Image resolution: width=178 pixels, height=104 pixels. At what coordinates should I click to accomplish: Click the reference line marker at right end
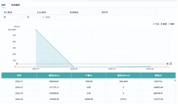(168, 64)
